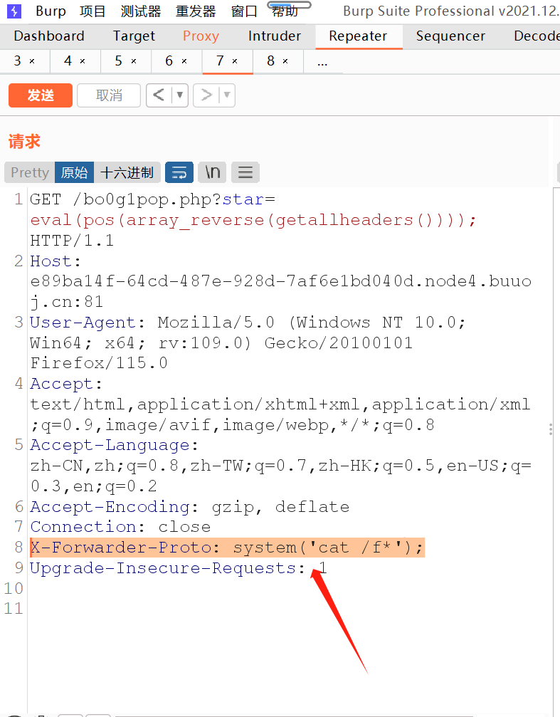Select the Repeater tab

358,36
